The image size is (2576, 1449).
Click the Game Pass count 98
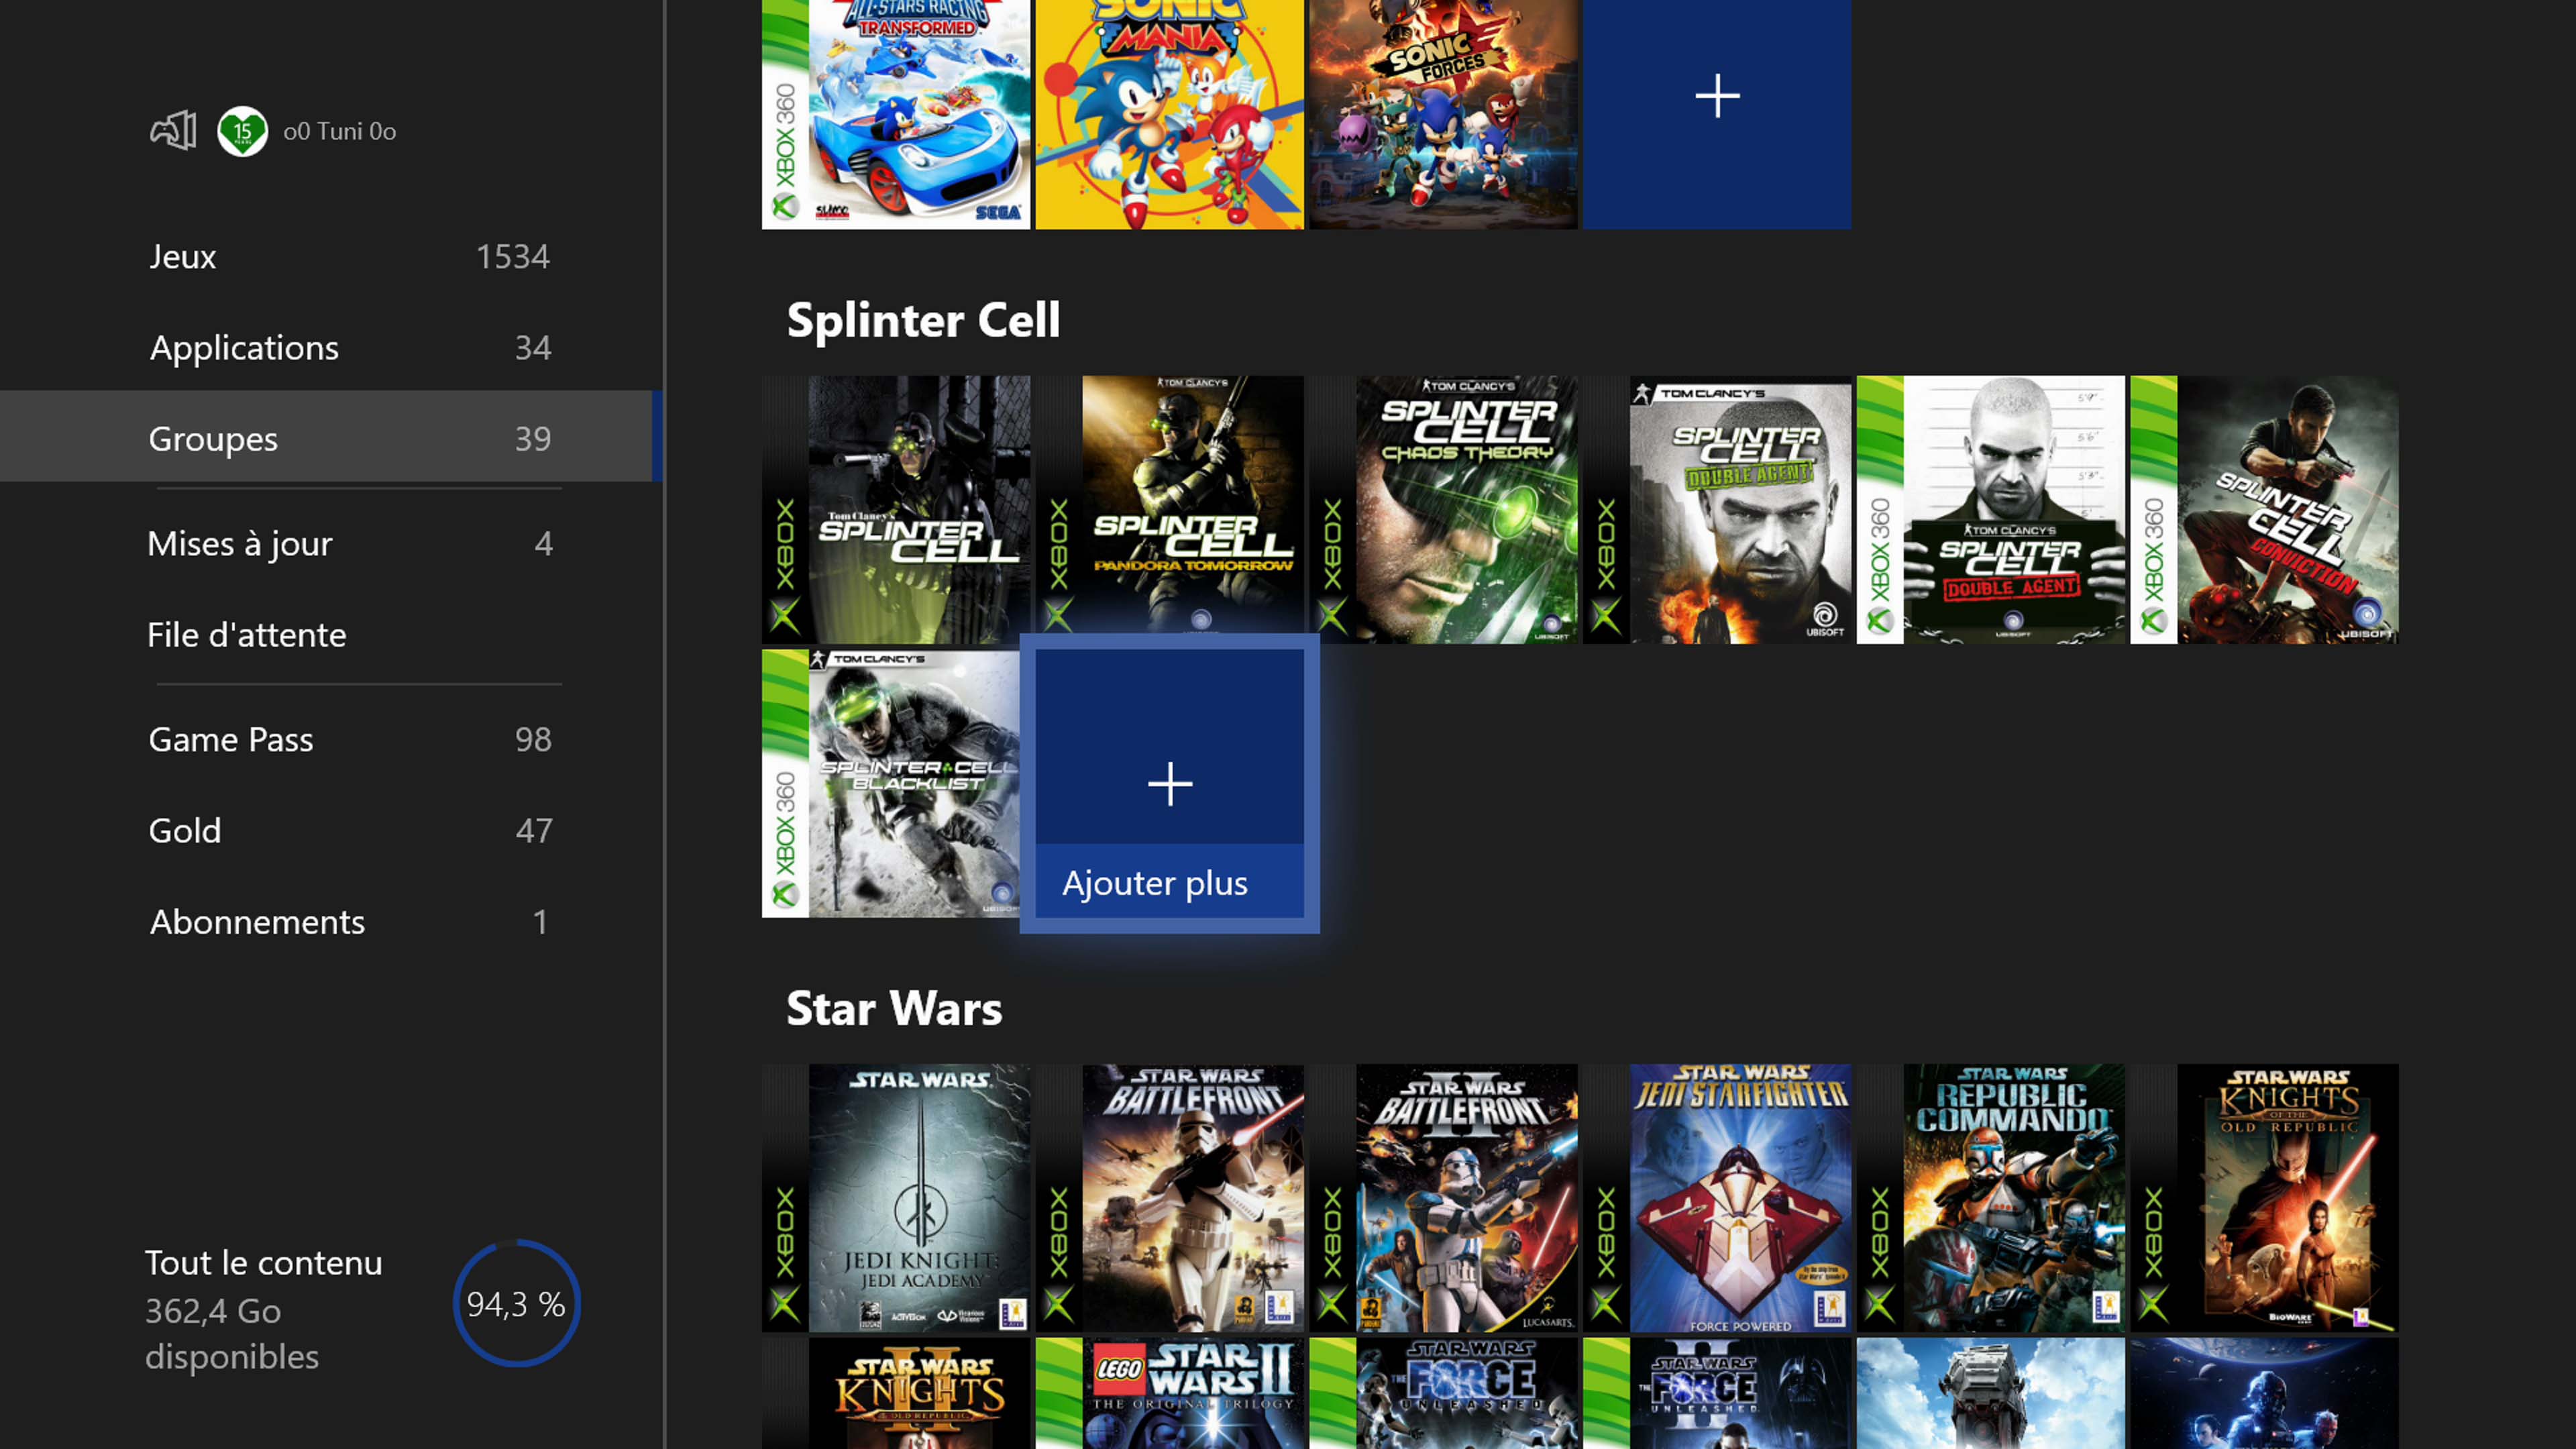coord(533,739)
